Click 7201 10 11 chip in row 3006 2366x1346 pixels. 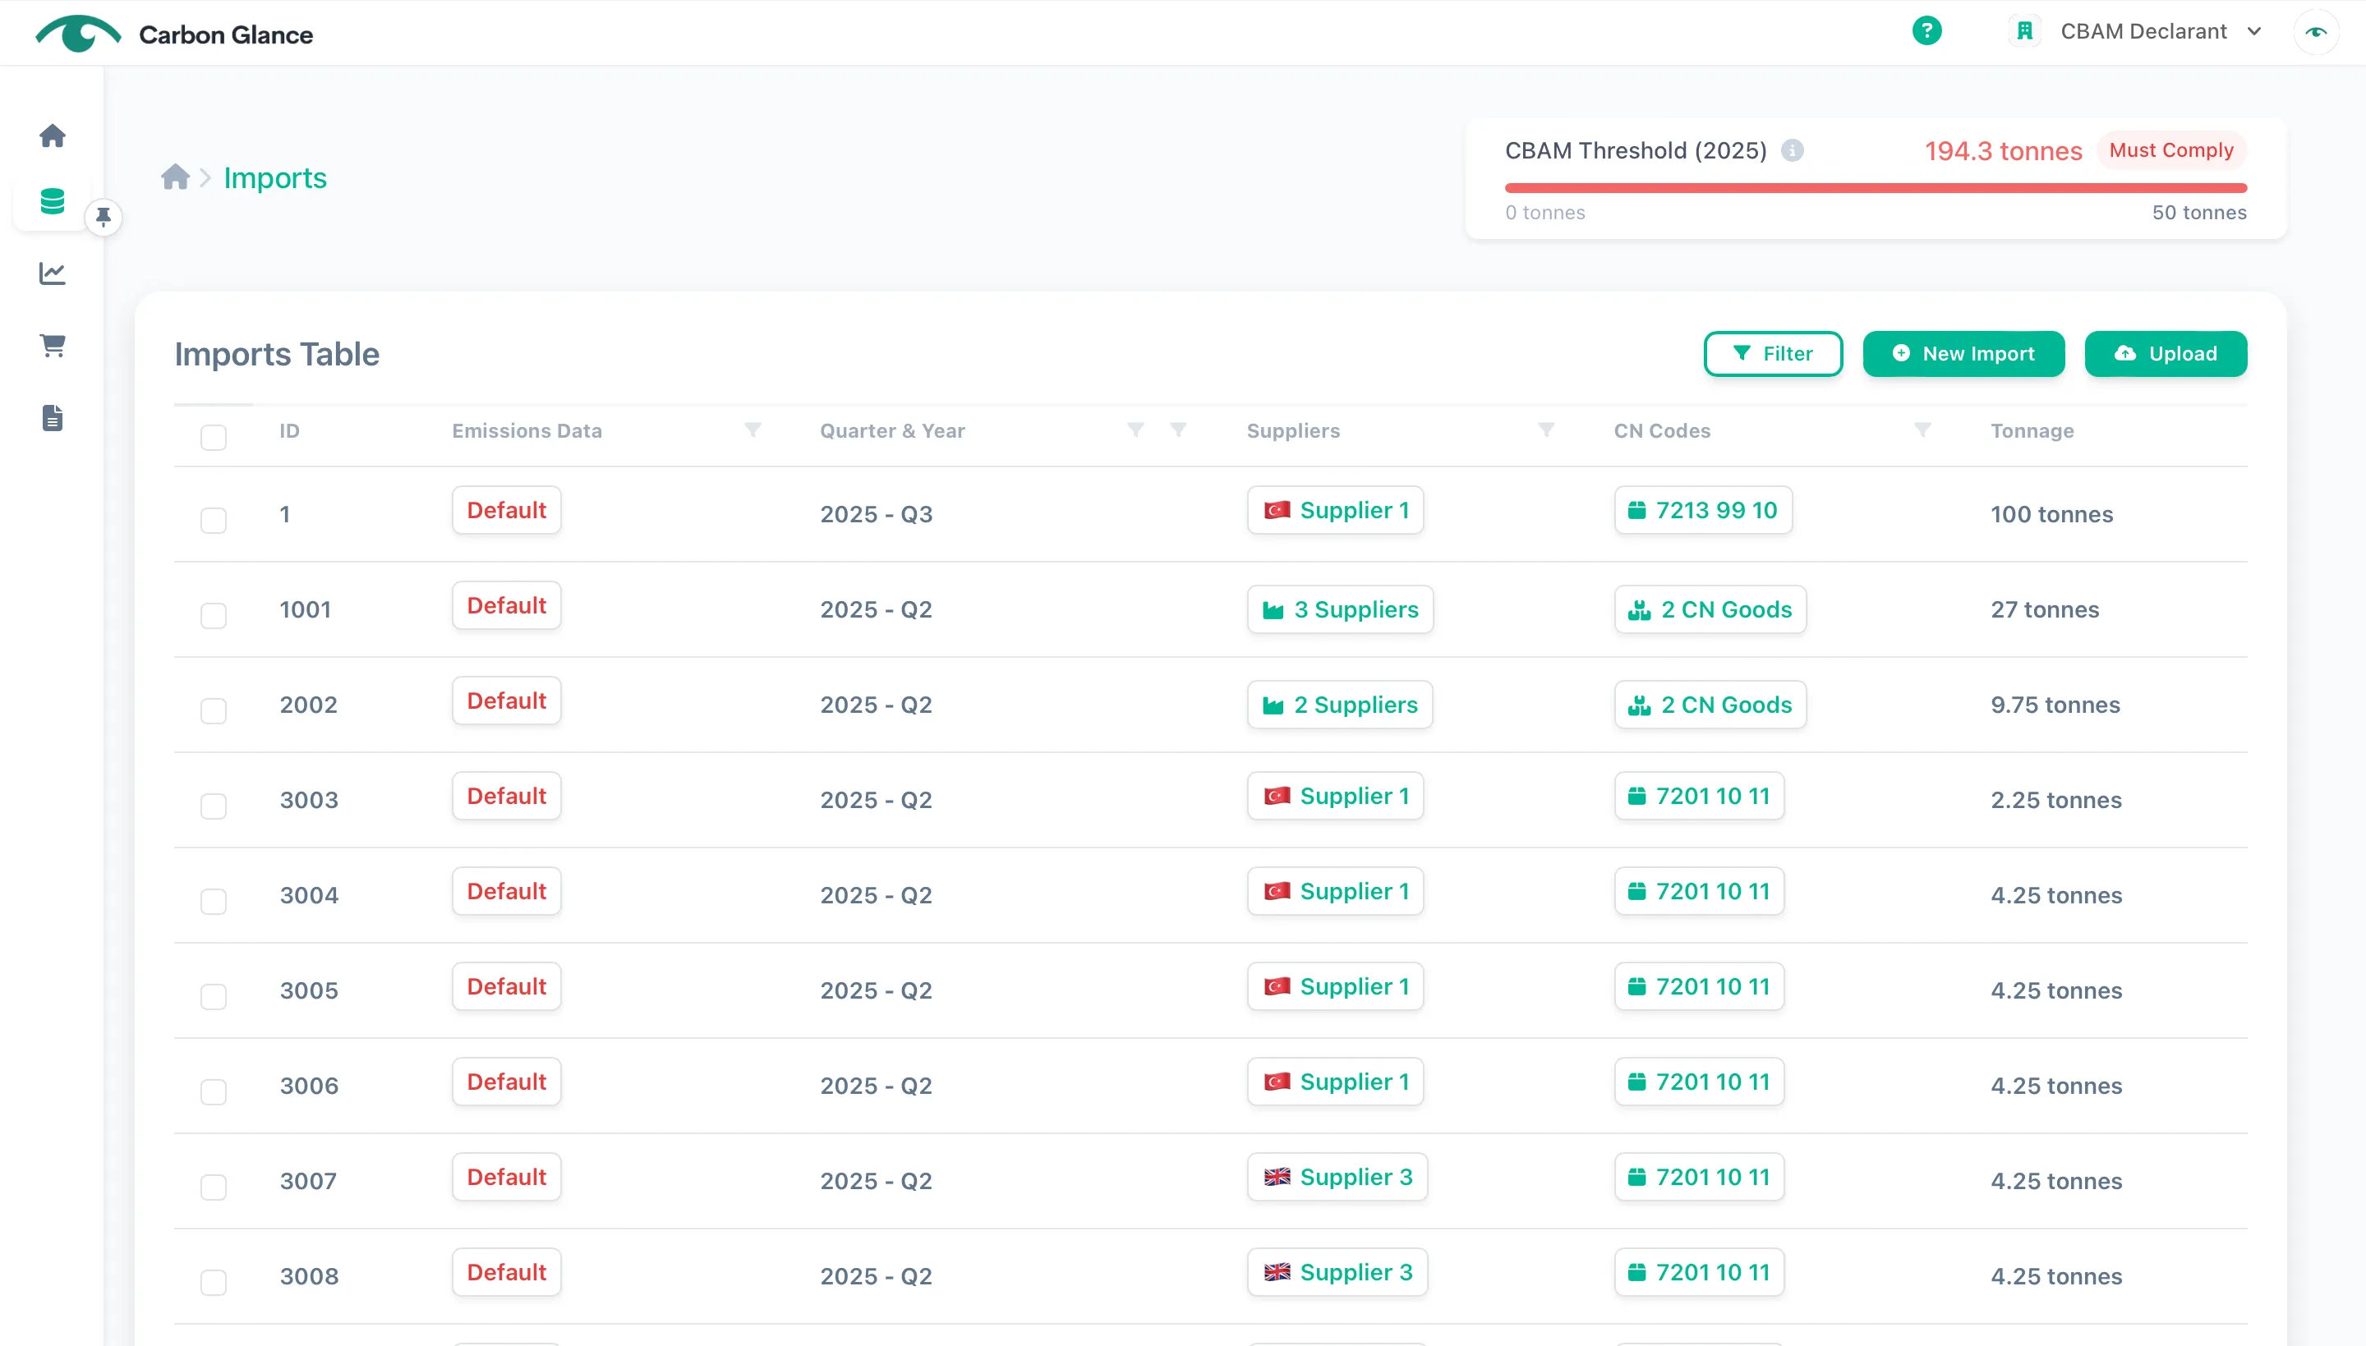[x=1700, y=1082]
